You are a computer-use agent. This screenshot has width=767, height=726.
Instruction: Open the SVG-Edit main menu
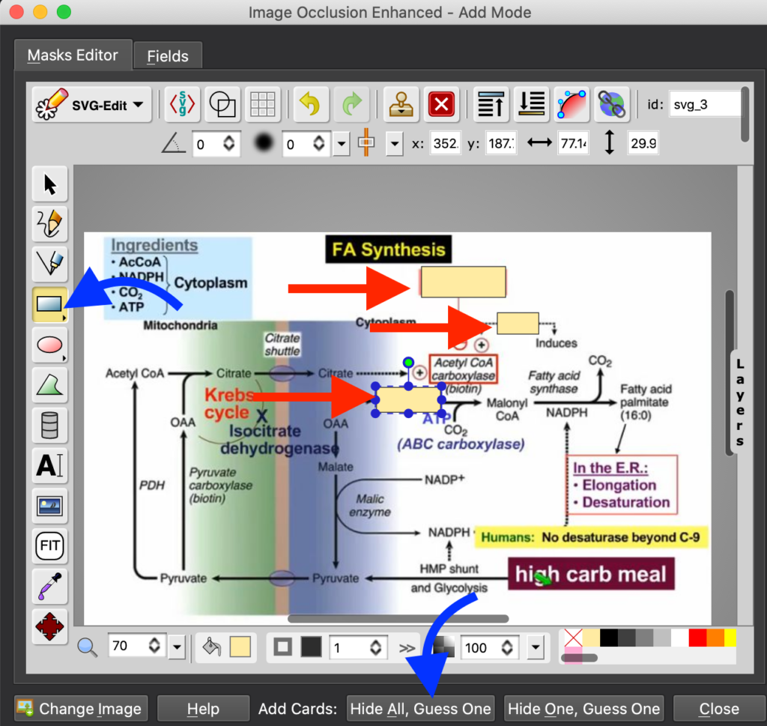click(x=91, y=104)
